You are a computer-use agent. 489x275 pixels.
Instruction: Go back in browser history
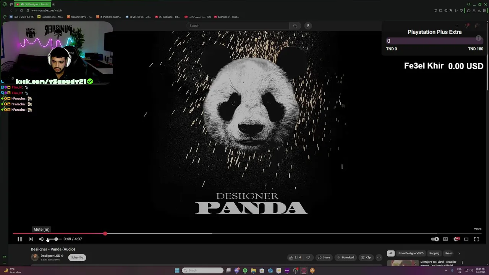11,10
